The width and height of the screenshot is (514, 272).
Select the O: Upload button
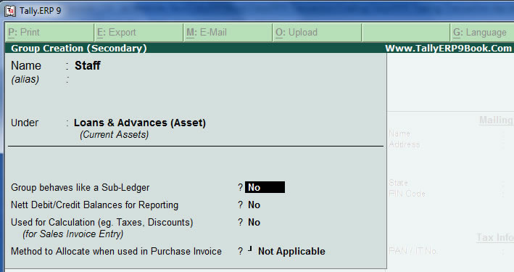point(318,33)
